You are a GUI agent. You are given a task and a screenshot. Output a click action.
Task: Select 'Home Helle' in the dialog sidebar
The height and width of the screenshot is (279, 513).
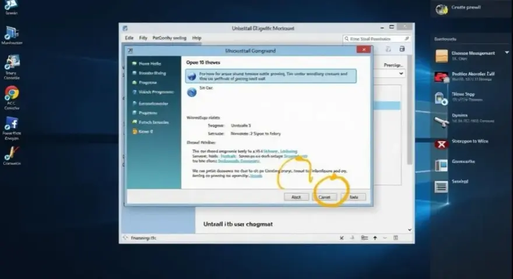coord(146,63)
